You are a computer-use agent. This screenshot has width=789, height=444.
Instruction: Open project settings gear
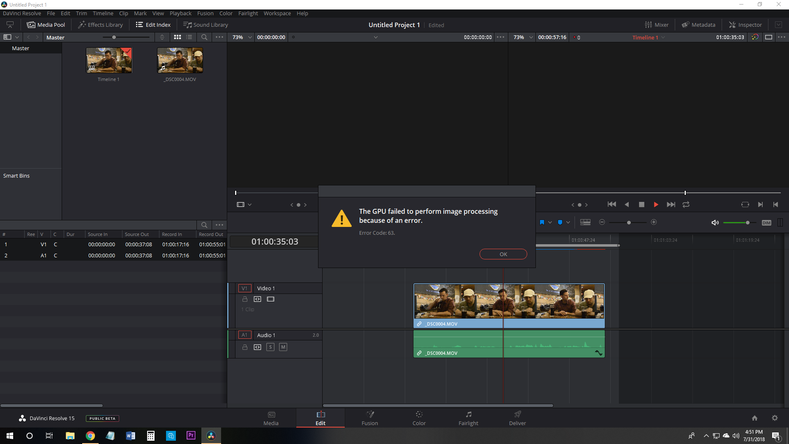pyautogui.click(x=775, y=418)
